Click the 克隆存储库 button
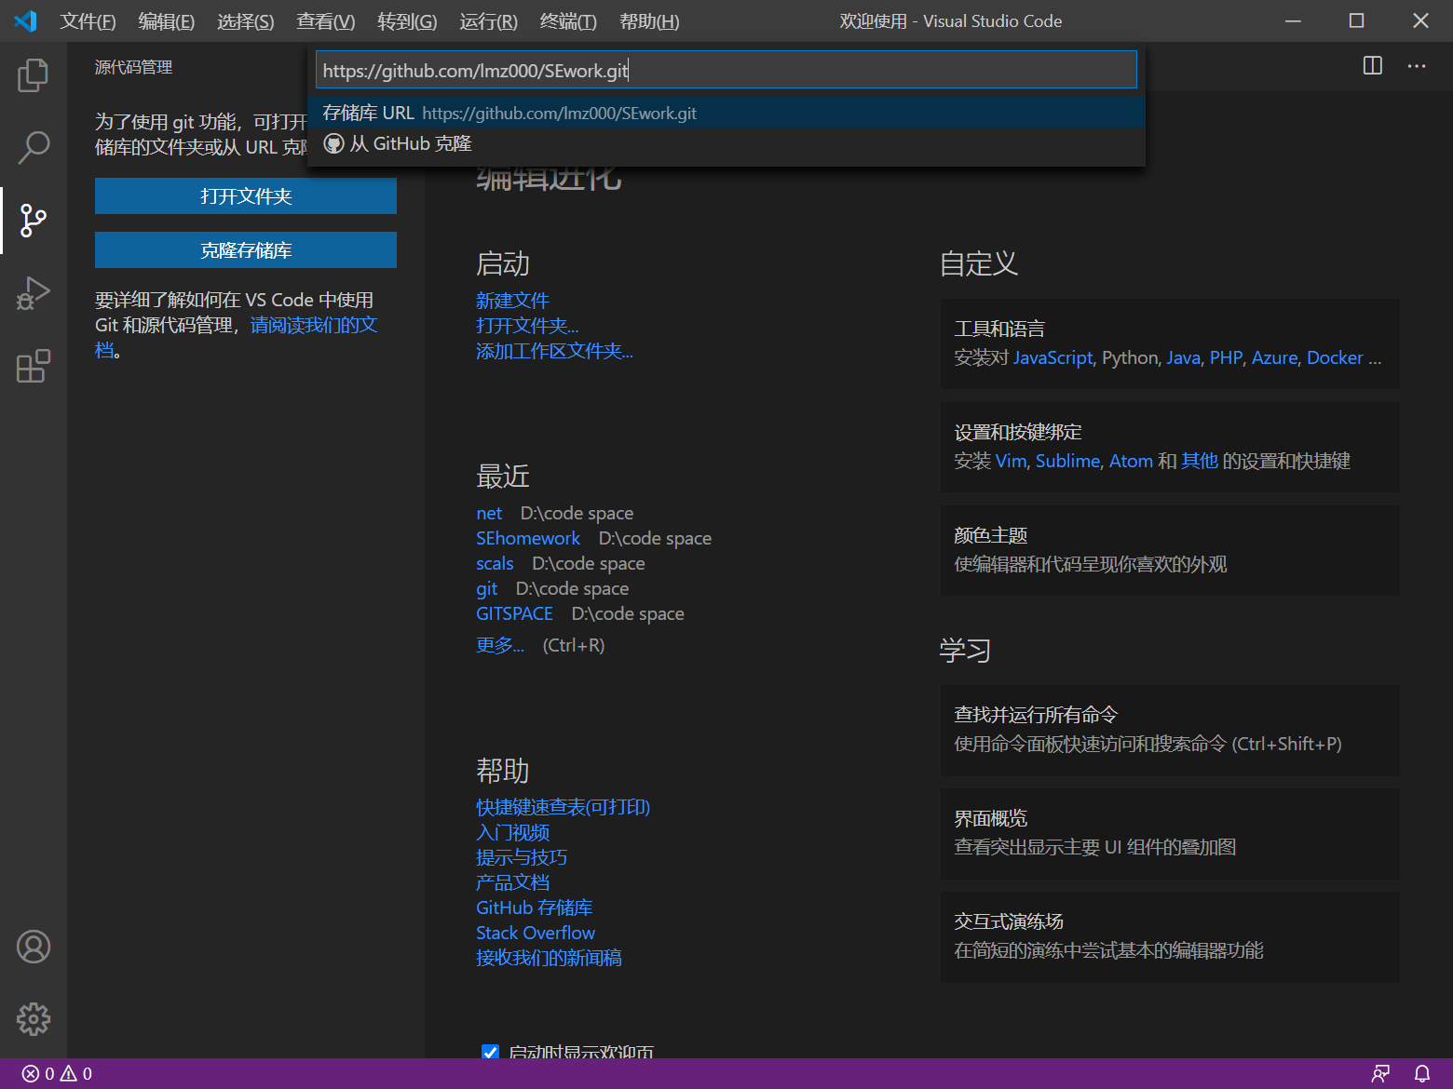 coord(246,250)
